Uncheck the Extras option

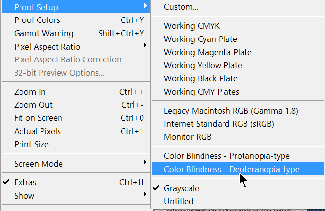tap(25, 183)
